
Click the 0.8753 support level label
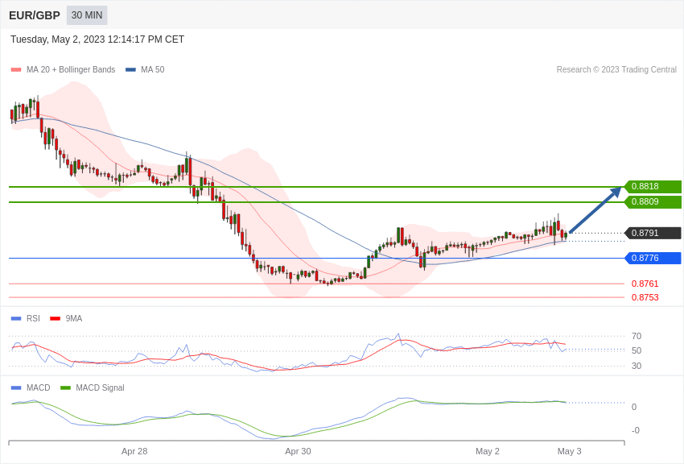point(645,297)
